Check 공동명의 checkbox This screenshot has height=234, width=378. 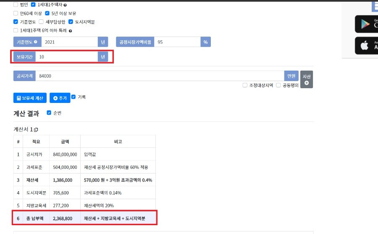[278, 85]
